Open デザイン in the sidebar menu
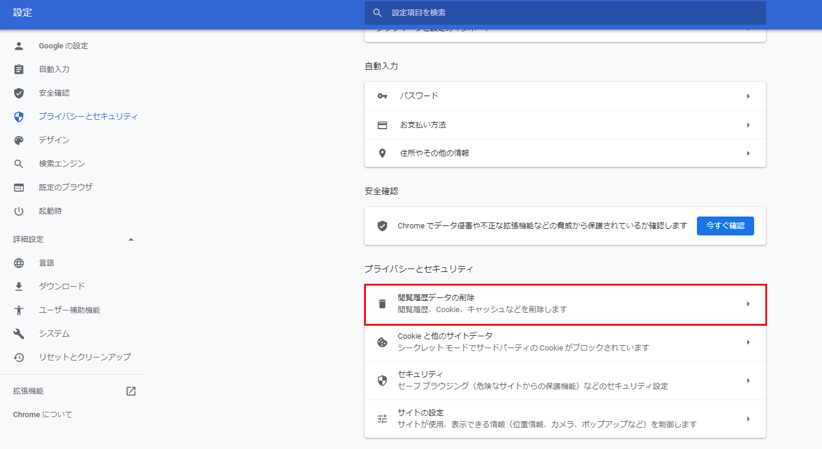 (x=54, y=140)
